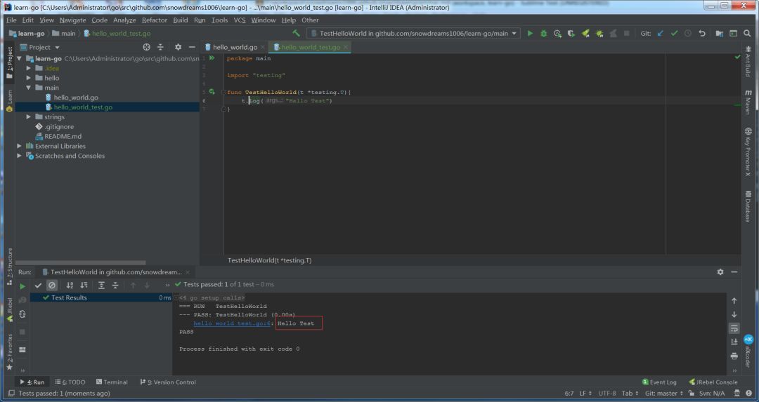759x402 pixels.
Task: Open Project panel settings gear
Action: tap(178, 47)
